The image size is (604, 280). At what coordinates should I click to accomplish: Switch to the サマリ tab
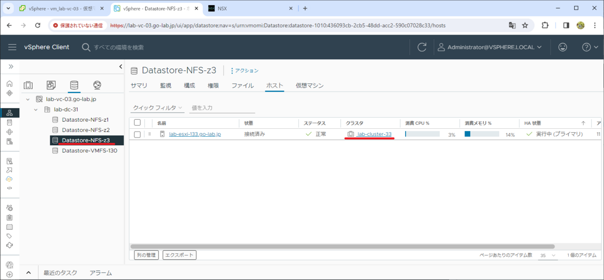pyautogui.click(x=139, y=85)
